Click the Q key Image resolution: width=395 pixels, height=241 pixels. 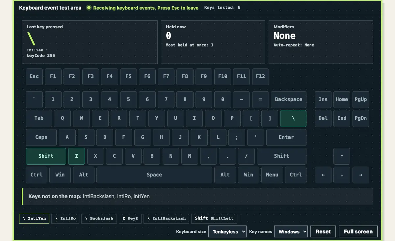click(63, 118)
